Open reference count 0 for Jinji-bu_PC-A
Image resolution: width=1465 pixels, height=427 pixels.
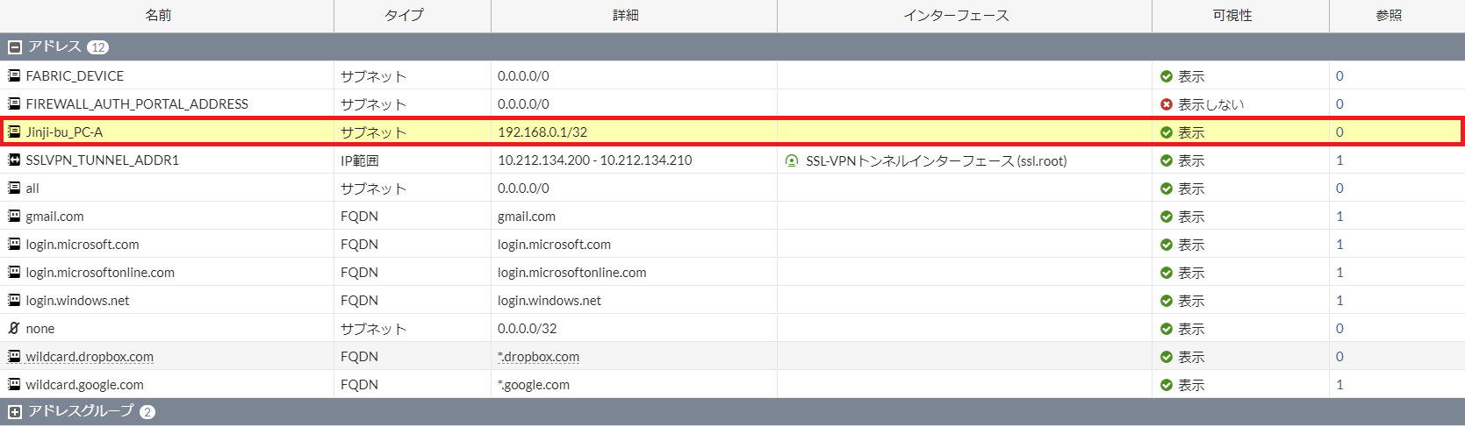tap(1339, 132)
